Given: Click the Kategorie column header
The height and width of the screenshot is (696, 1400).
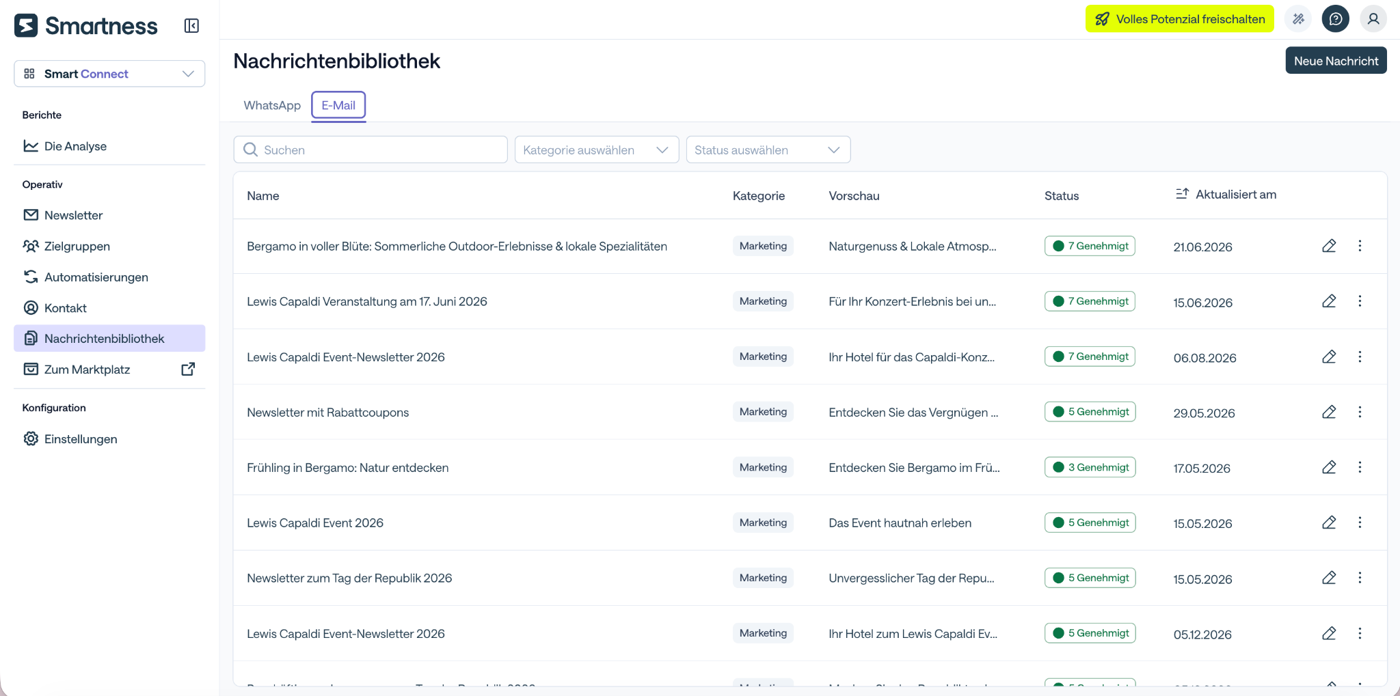Looking at the screenshot, I should [759, 196].
